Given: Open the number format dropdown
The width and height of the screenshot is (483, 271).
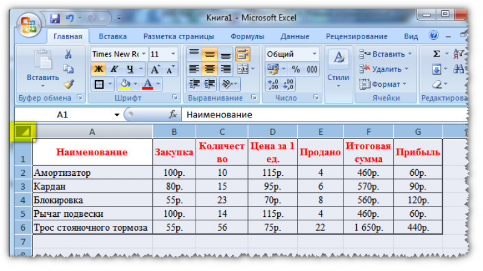Looking at the screenshot, I should tap(315, 54).
